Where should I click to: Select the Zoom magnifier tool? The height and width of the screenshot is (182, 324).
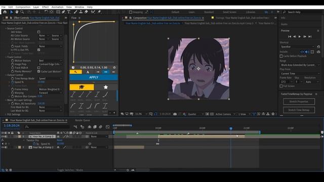point(22,12)
